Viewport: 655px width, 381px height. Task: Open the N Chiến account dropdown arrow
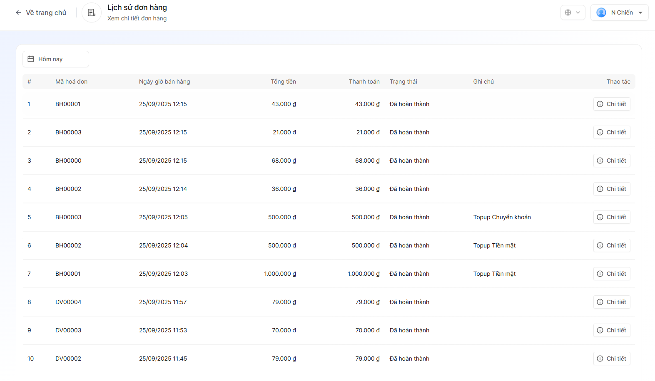click(x=640, y=12)
